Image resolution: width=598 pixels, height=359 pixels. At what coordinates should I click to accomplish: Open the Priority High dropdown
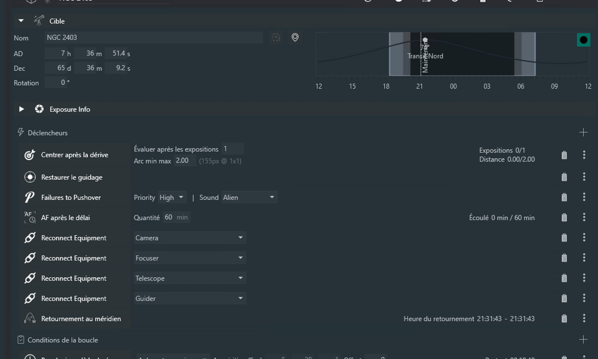[172, 197]
